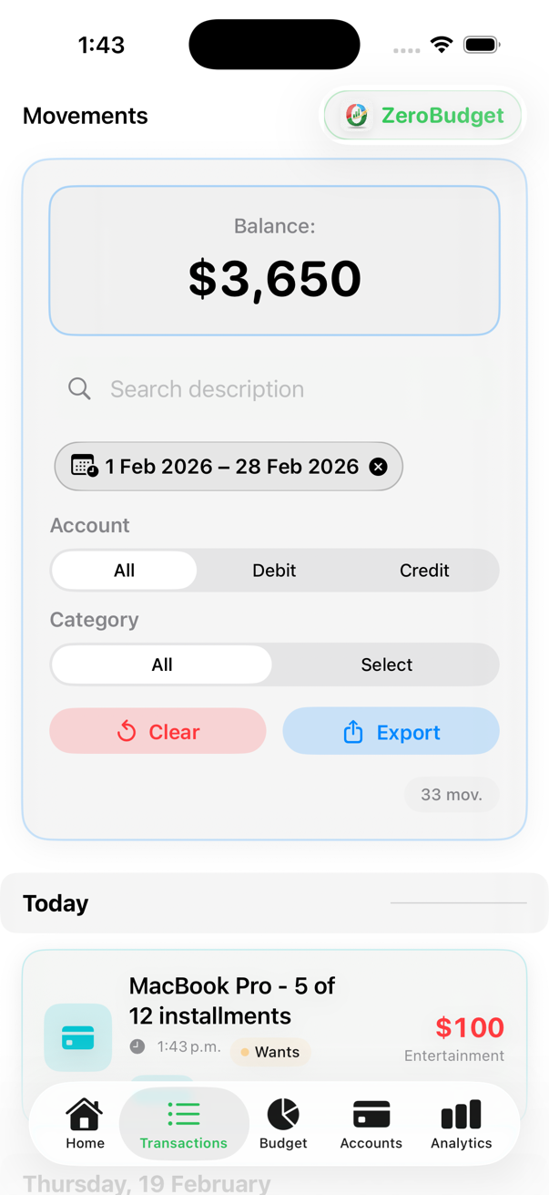The height and width of the screenshot is (1195, 549).
Task: Remove the Feb 2026 date range filter
Action: click(378, 467)
